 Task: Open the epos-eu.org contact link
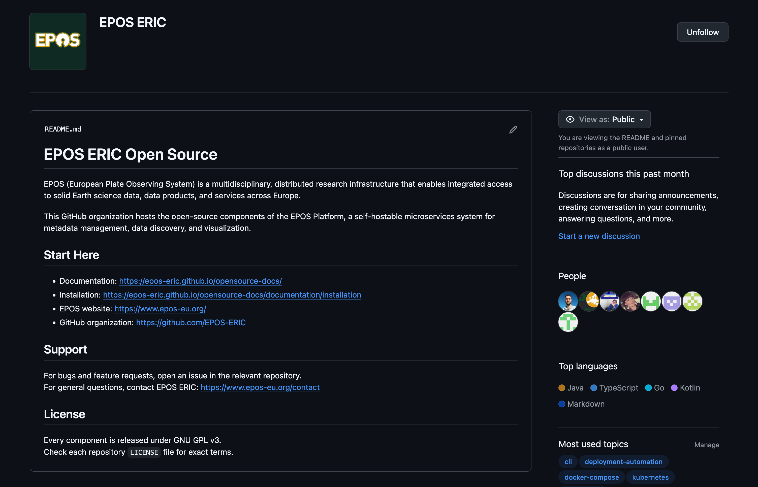point(260,387)
